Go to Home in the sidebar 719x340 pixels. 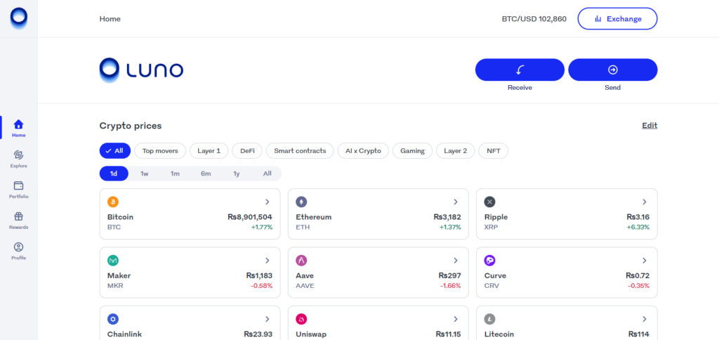coord(19,128)
